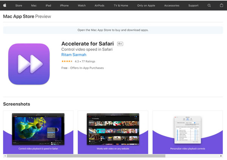Open the iPad menu item
227x160 pixels.
click(x=48, y=6)
